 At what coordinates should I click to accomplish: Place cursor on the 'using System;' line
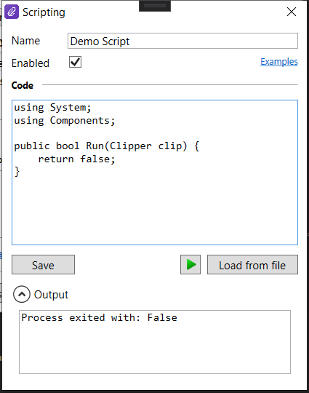(x=52, y=108)
